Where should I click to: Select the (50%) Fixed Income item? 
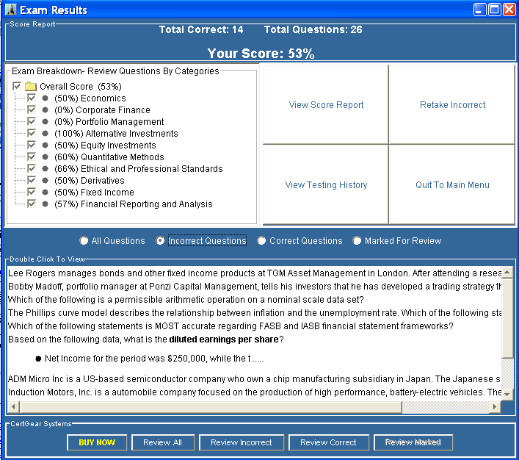[94, 193]
